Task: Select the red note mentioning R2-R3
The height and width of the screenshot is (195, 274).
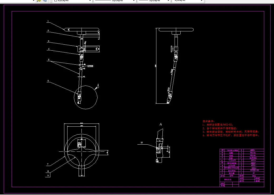Action: click(x=218, y=125)
